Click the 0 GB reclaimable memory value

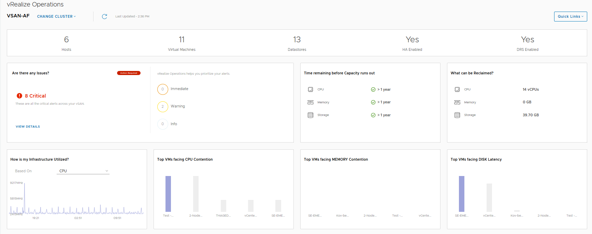(527, 102)
